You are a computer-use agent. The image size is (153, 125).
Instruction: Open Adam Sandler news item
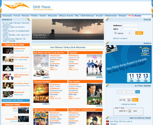pyautogui.click(x=16, y=36)
